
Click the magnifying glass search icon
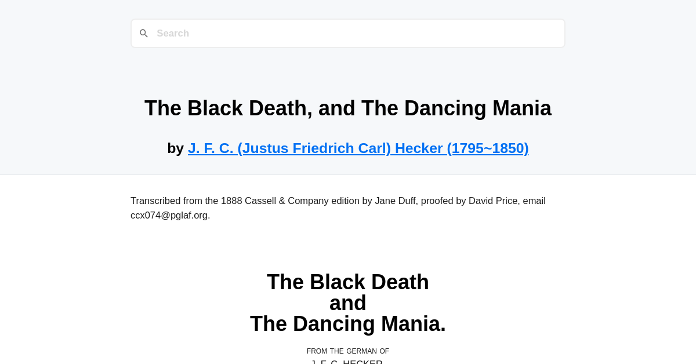click(144, 33)
